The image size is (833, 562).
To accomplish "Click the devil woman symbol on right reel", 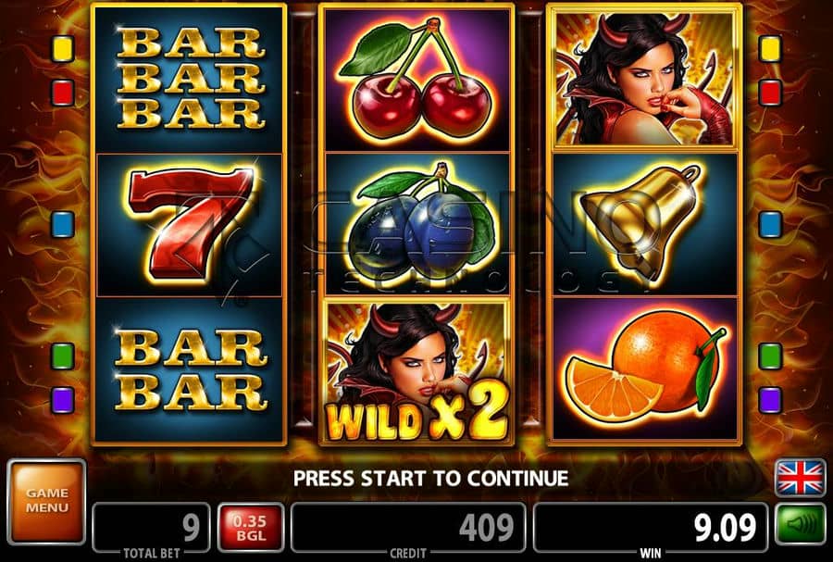I will click(x=644, y=79).
